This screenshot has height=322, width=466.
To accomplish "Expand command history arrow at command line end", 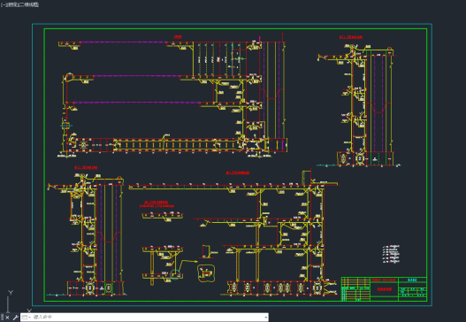I will coord(265,318).
